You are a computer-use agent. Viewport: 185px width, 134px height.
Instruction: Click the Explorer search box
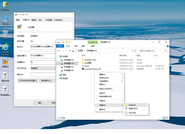(153, 51)
